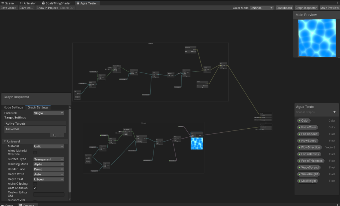Viewport: 340px width, 206px height.
Task: Uncheck the Cast Shadows checkbox
Action: pos(35,188)
